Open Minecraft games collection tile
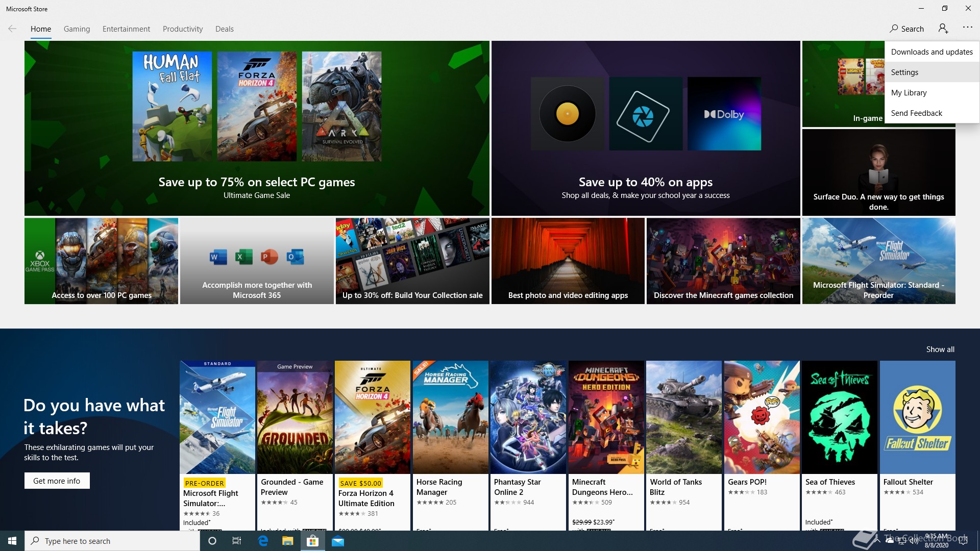This screenshot has height=551, width=980. click(x=723, y=261)
